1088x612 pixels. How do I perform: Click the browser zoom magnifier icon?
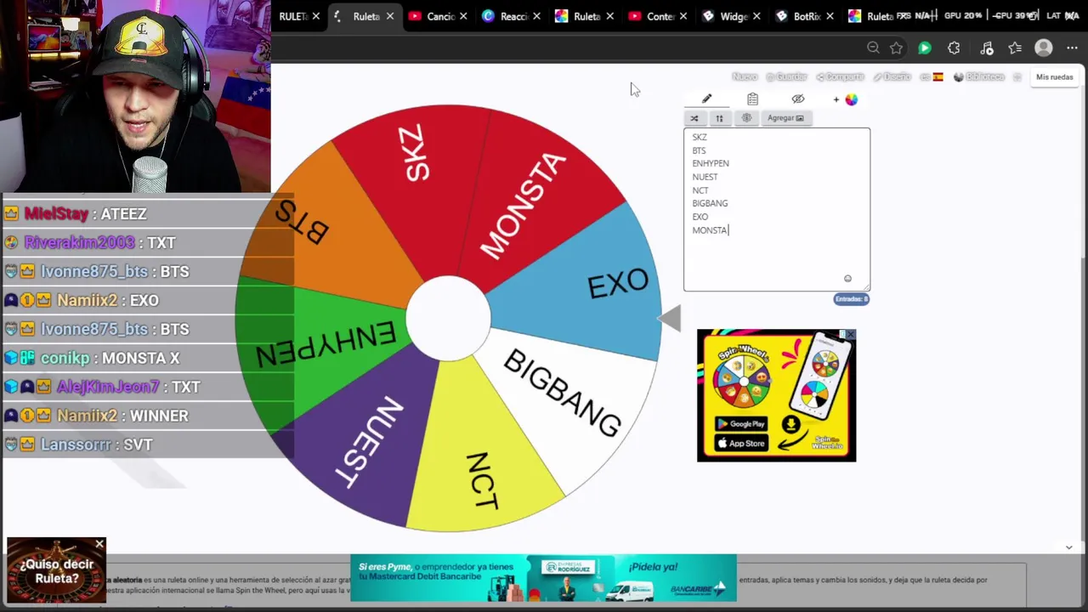pos(873,48)
